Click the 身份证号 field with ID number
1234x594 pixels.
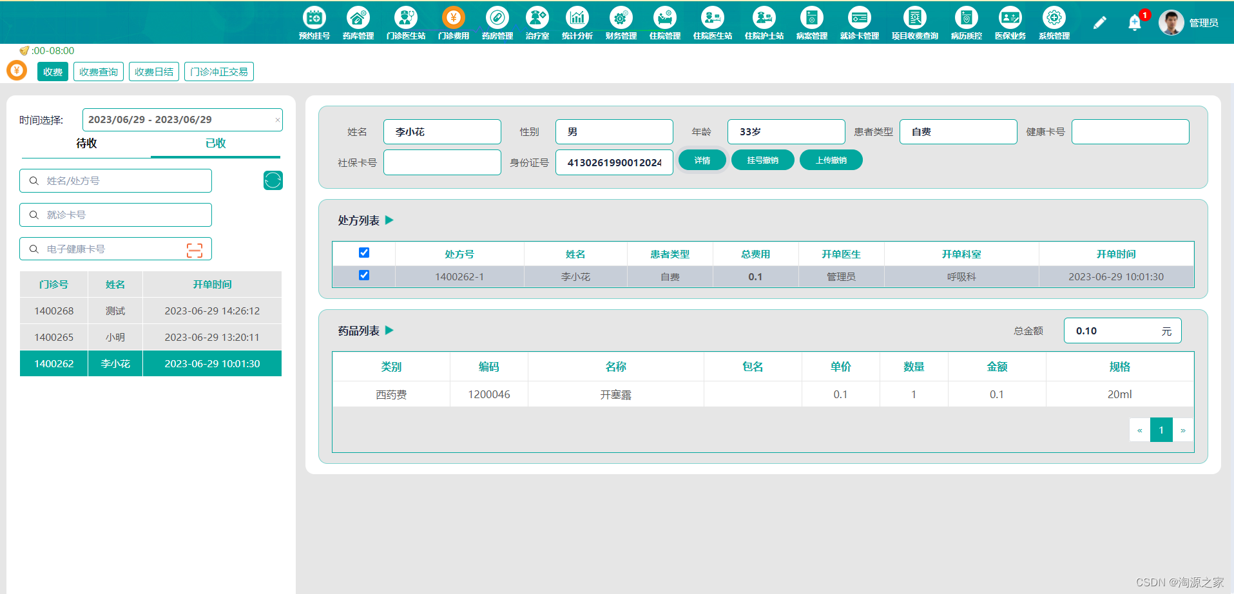(x=614, y=162)
